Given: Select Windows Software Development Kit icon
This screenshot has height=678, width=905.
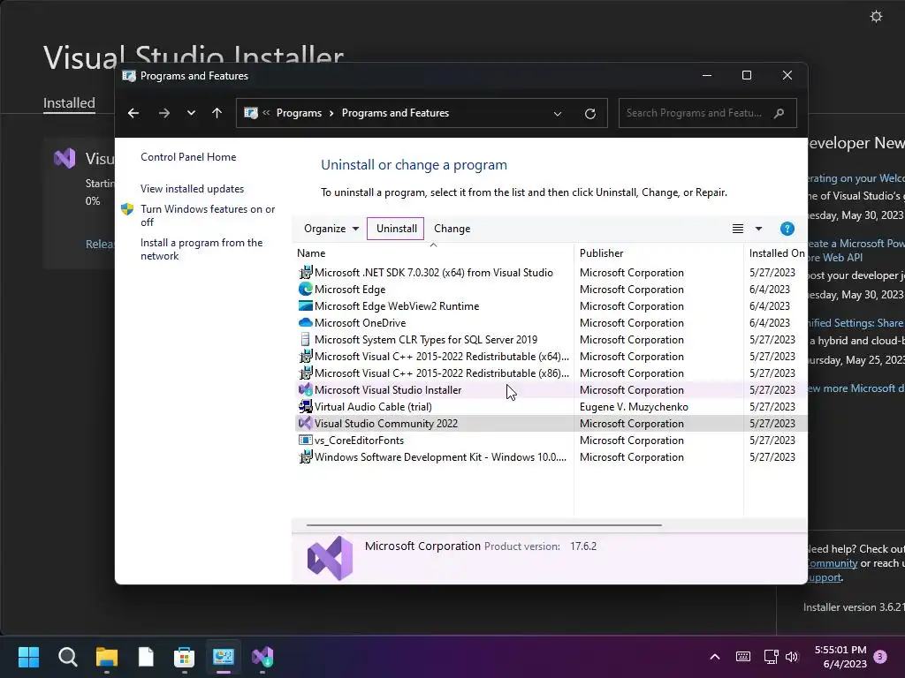Looking at the screenshot, I should (305, 456).
